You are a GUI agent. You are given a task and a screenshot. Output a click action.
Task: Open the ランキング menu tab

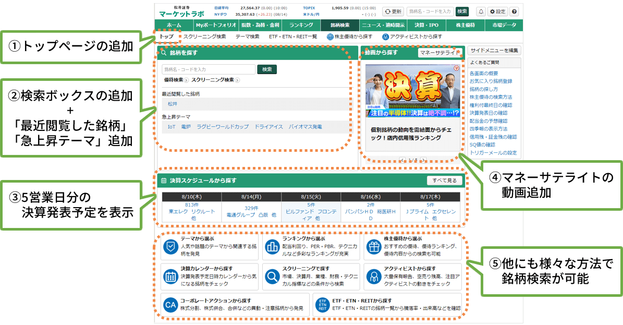click(x=301, y=25)
